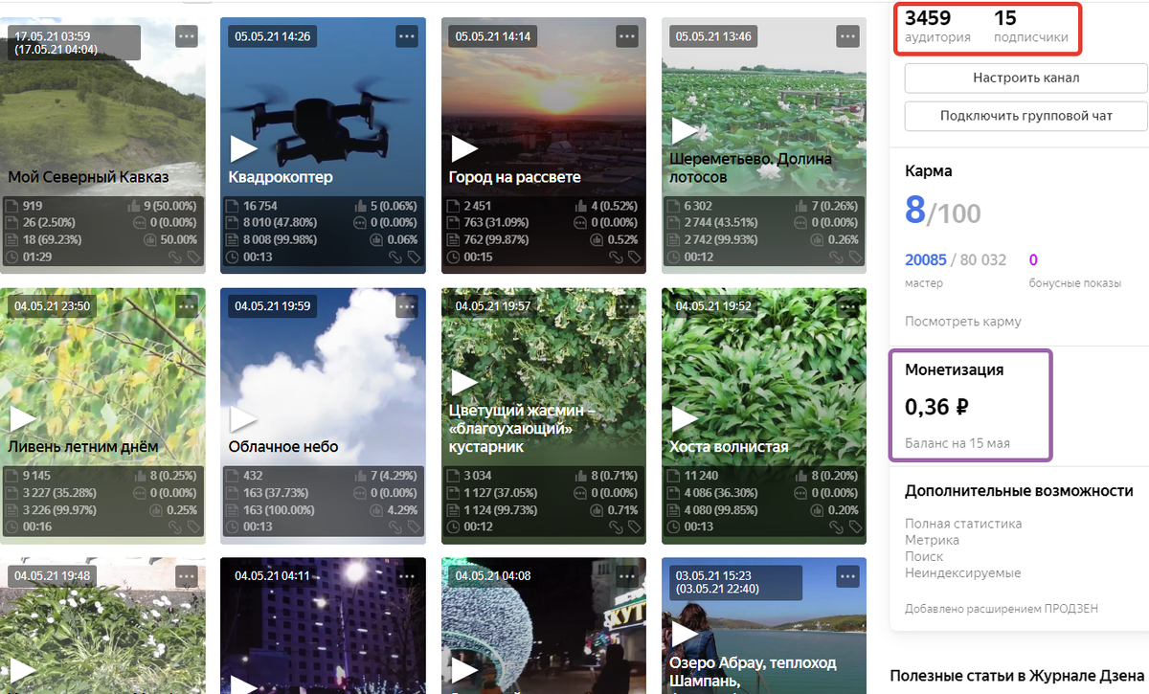Click the tag icon on Ливень летним днём card
Viewport: 1149px width, 694px height.
192,527
